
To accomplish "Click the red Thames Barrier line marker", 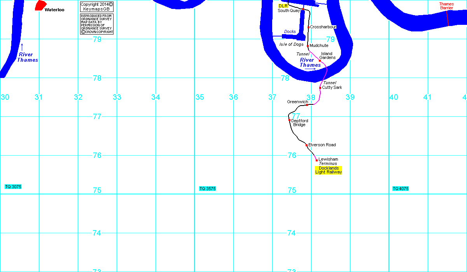I will coord(447,18).
